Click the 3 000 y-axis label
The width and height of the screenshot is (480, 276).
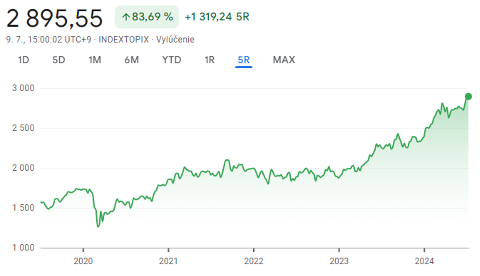pyautogui.click(x=24, y=88)
